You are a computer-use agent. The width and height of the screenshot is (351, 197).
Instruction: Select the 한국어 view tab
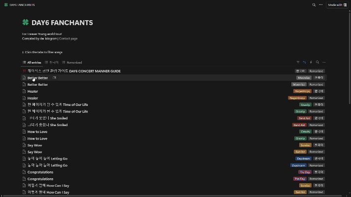pyautogui.click(x=52, y=63)
